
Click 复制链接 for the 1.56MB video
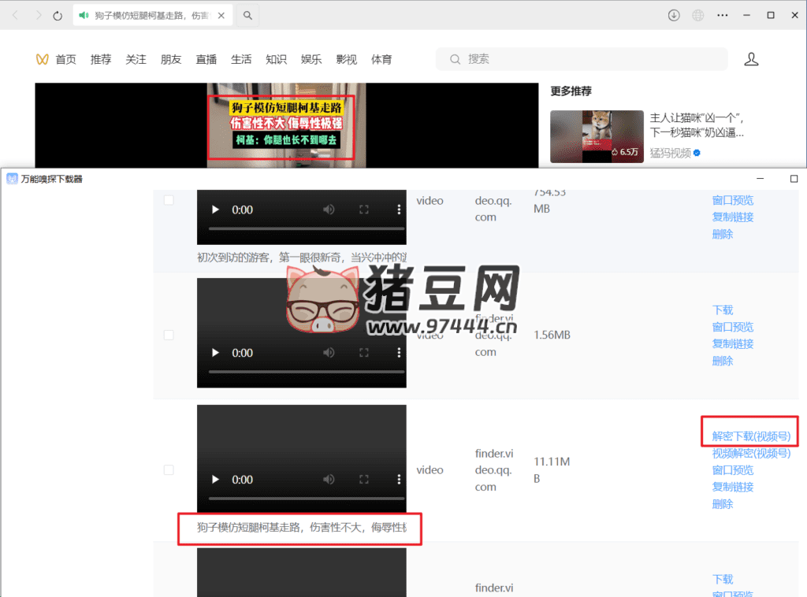(733, 343)
